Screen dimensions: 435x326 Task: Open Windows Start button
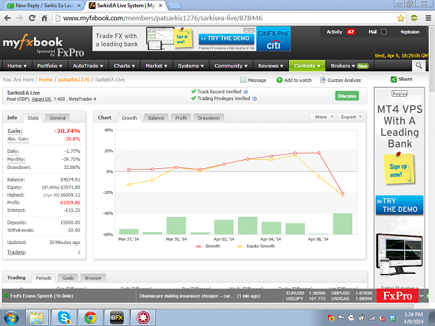click(x=11, y=318)
